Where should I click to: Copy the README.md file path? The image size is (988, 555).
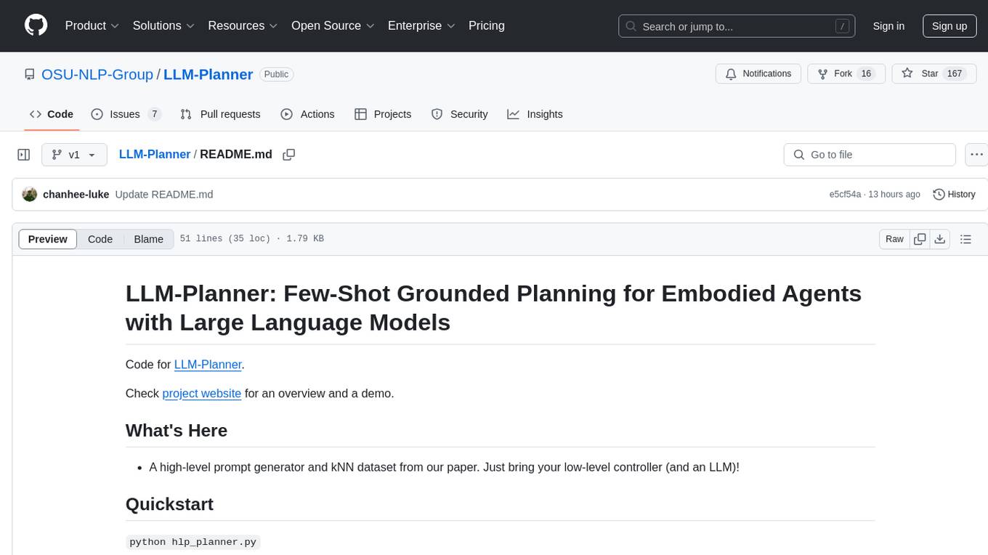click(x=288, y=155)
